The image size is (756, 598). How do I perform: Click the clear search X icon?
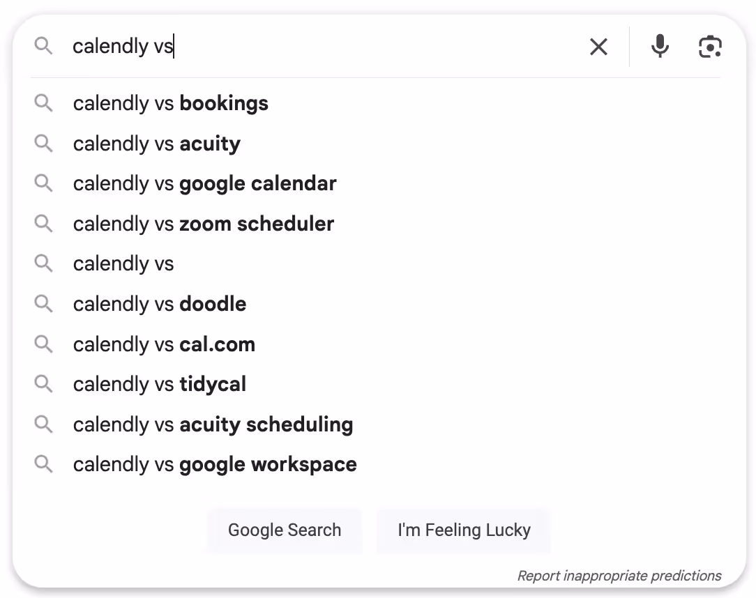point(598,47)
